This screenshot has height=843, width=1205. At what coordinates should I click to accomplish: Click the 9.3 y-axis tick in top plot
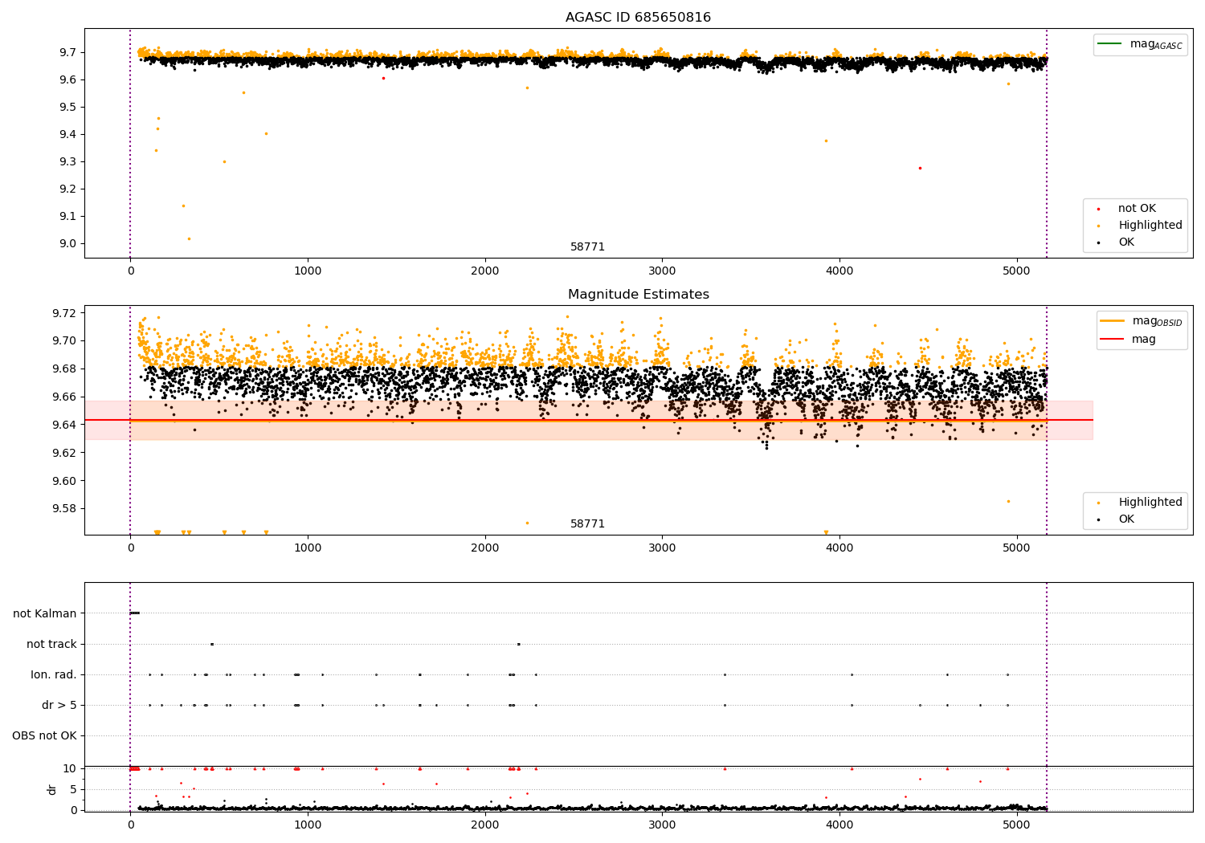pyautogui.click(x=67, y=162)
